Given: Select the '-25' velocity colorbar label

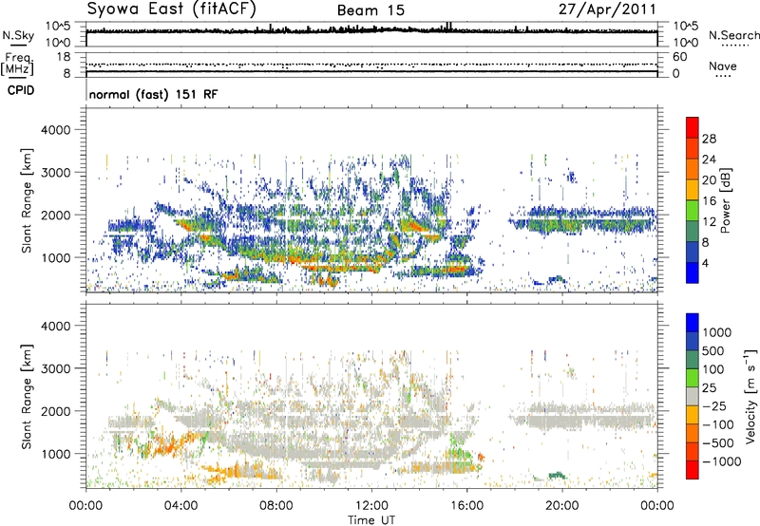Looking at the screenshot, I should point(714,405).
